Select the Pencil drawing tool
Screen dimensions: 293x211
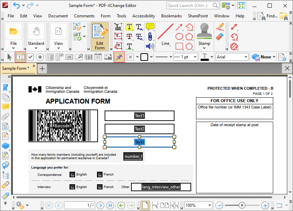tap(220, 27)
